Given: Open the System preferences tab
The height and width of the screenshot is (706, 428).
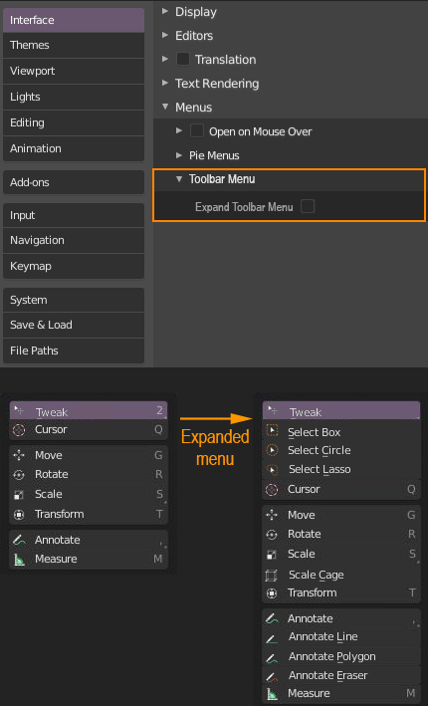Looking at the screenshot, I should click(74, 300).
